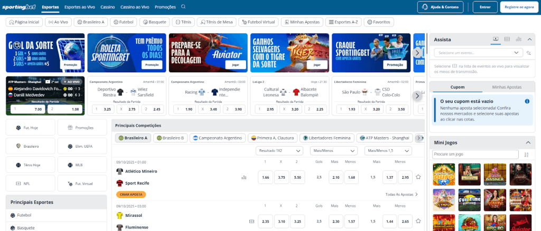
Task: Go to Cassino tab
Action: tap(108, 7)
